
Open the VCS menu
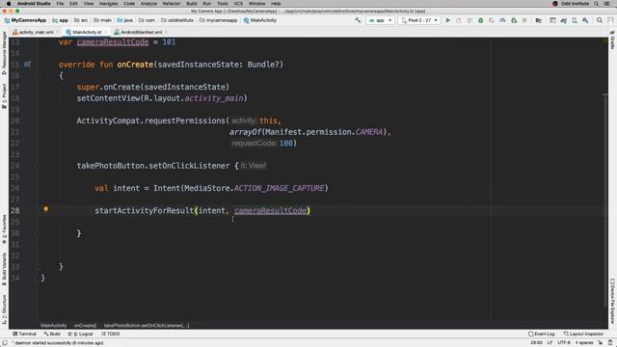coord(238,4)
